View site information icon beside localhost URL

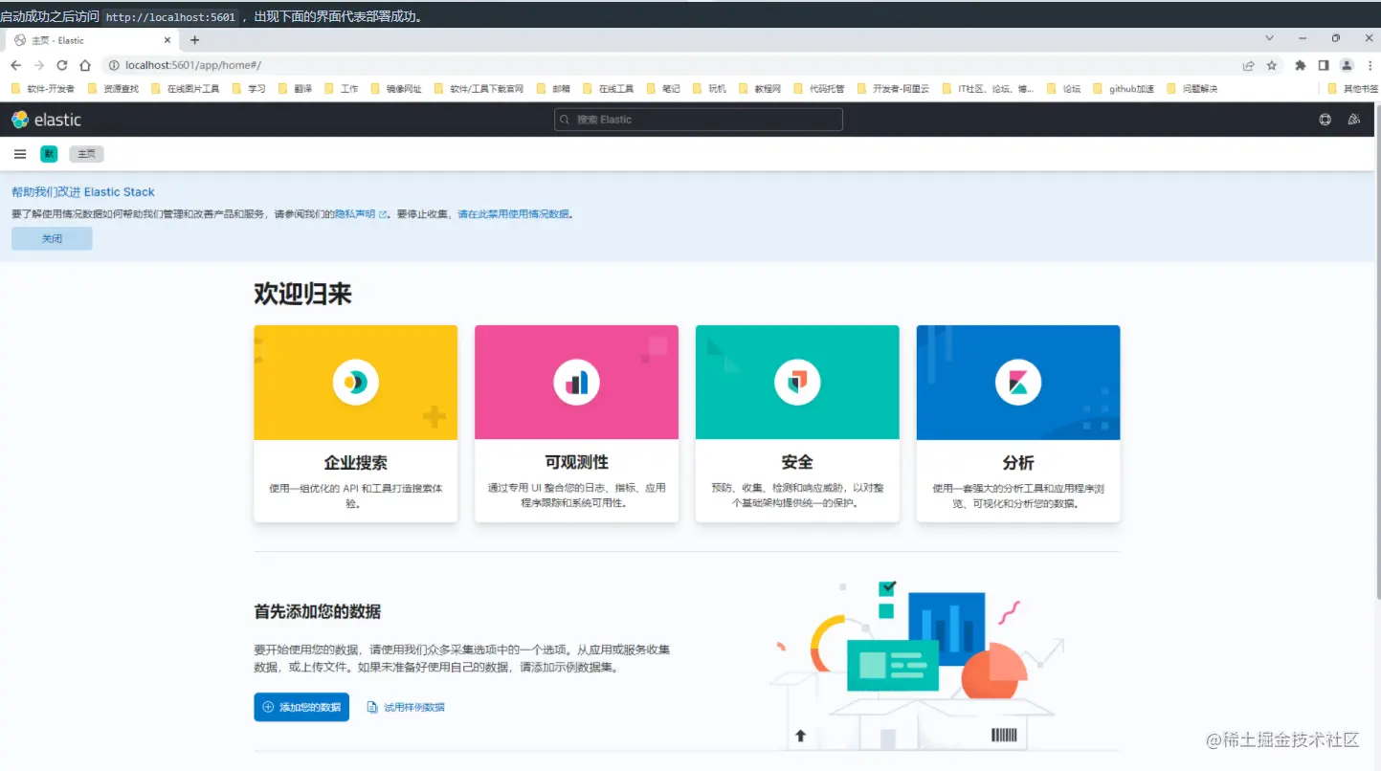114,65
